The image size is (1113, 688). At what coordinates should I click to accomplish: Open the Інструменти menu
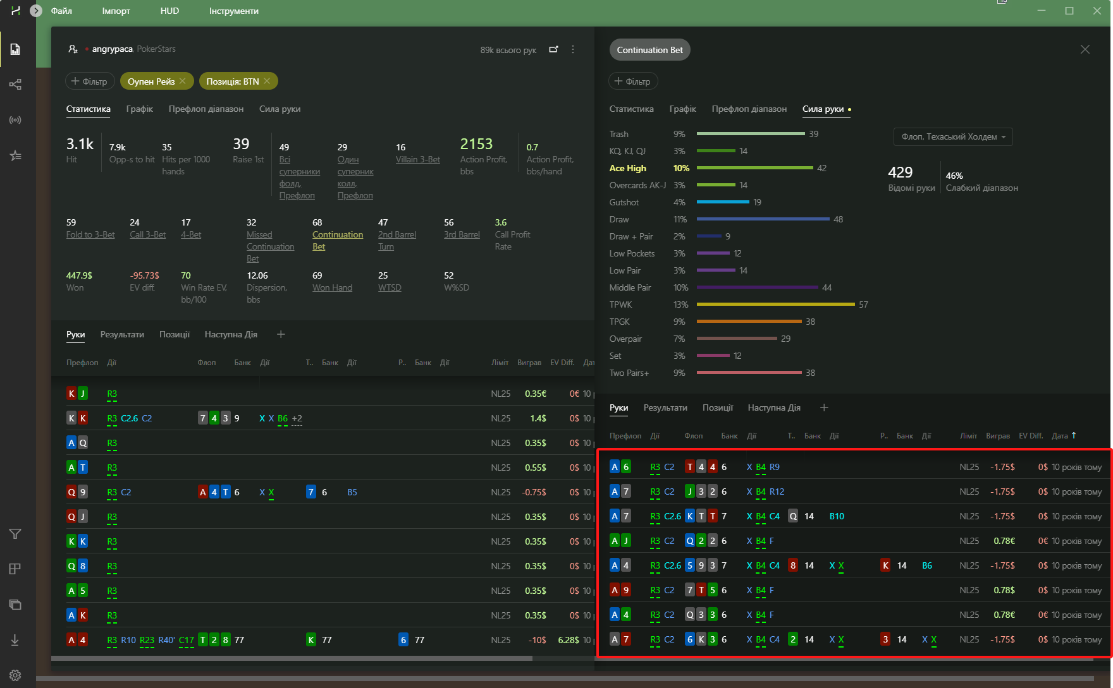(234, 11)
